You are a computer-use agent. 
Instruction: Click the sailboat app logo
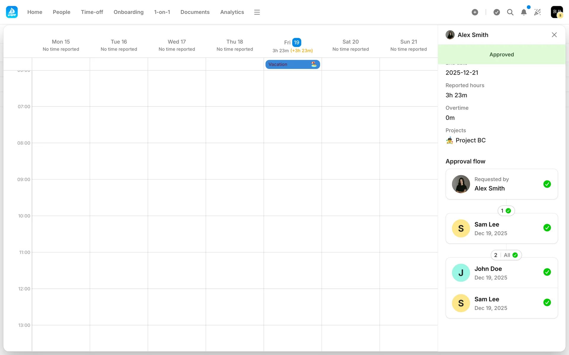(x=12, y=12)
